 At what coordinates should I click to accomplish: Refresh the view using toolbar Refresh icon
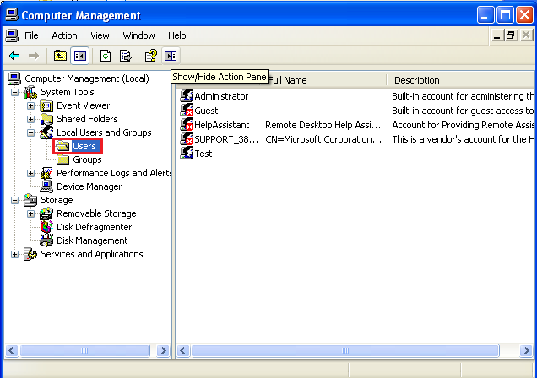point(106,56)
